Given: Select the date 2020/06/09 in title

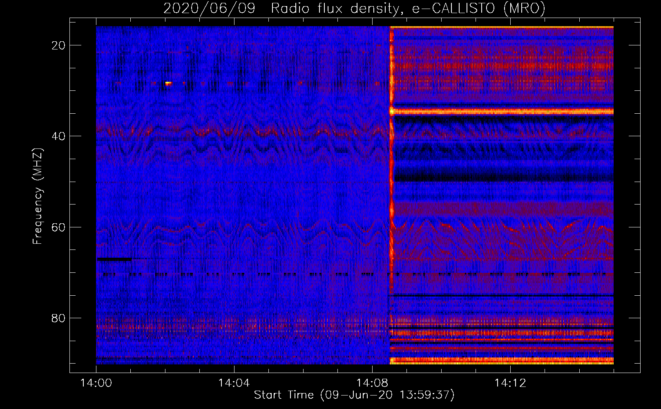Looking at the screenshot, I should 209,8.
